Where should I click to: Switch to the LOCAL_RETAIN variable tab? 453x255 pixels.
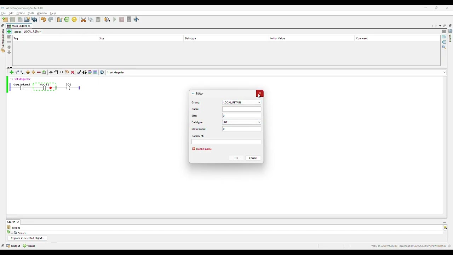point(33,32)
